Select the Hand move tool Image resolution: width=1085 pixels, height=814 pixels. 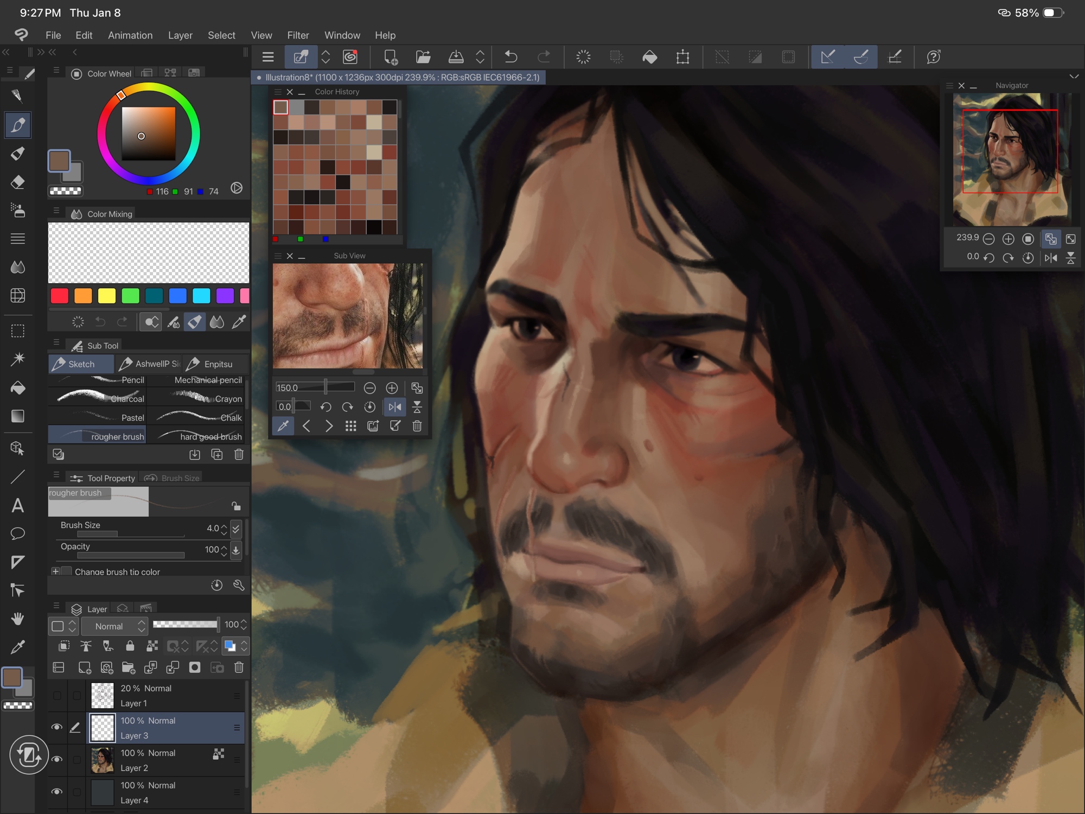coord(18,619)
